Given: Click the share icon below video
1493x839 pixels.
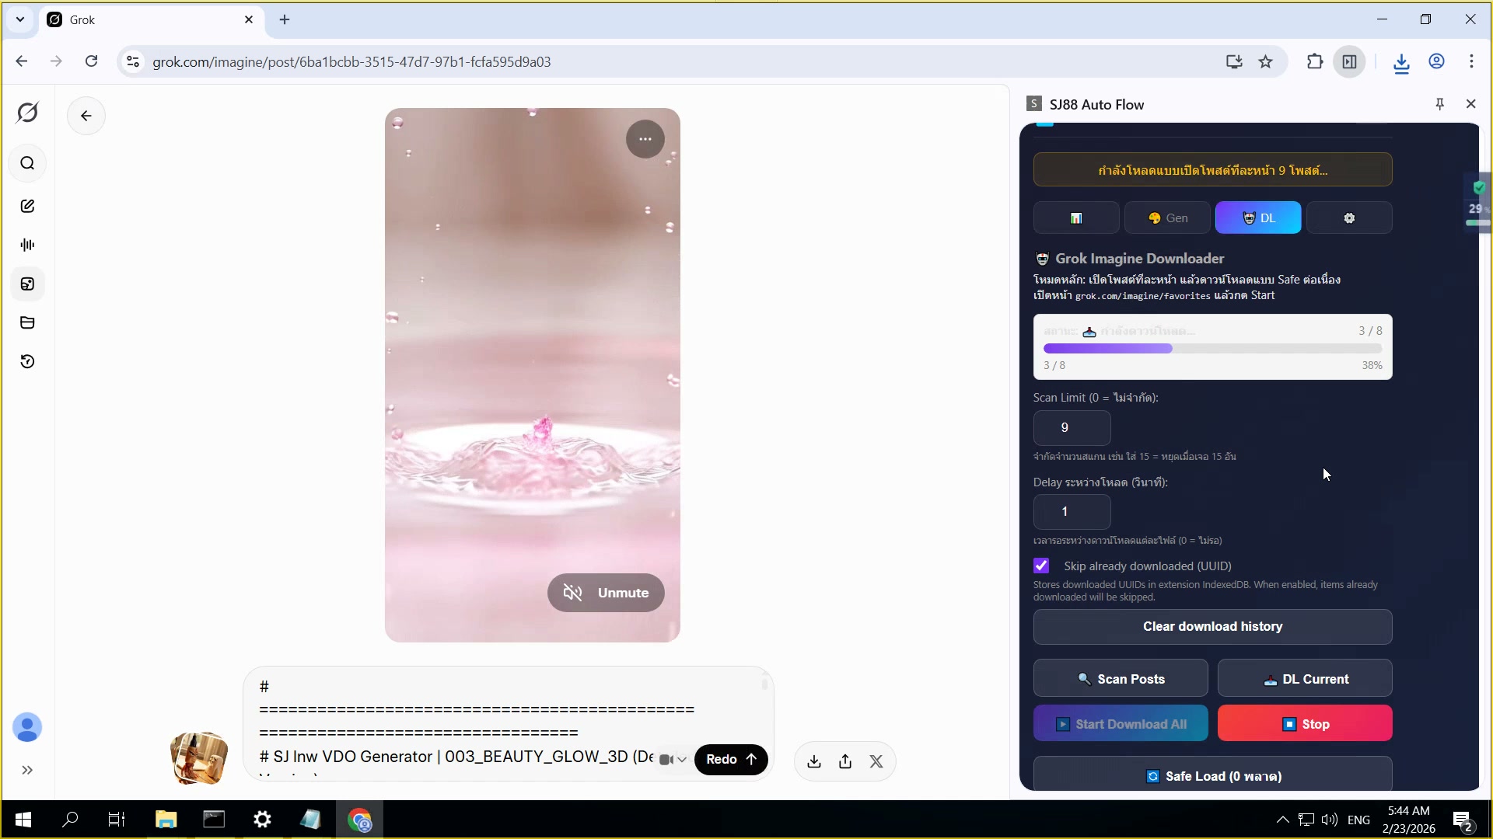Looking at the screenshot, I should coord(845,761).
